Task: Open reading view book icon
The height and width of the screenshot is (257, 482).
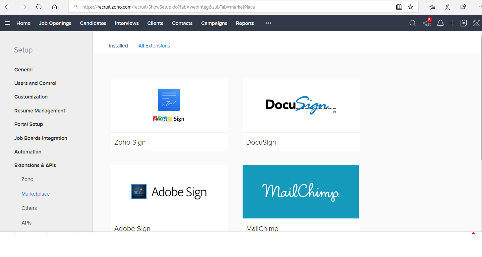Action: (399, 7)
